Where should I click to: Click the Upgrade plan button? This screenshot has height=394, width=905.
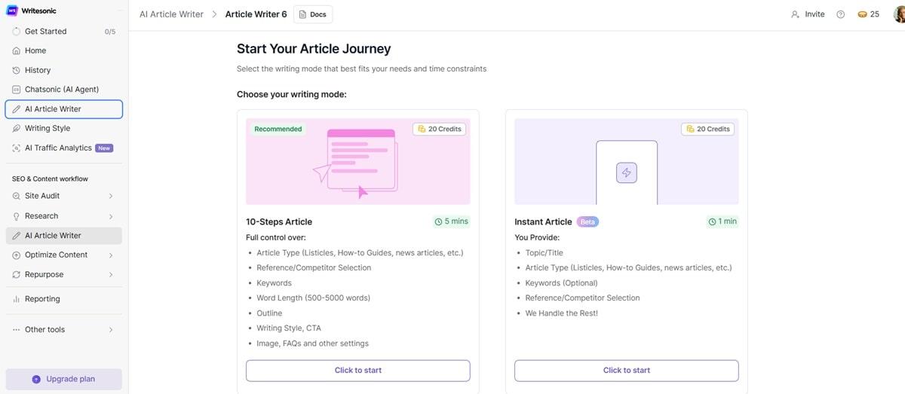[64, 379]
